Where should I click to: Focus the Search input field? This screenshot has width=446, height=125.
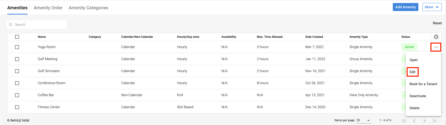click(x=39, y=25)
